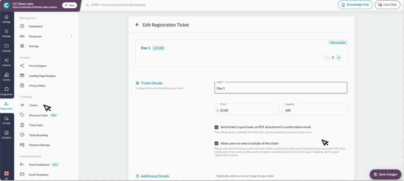Toggle Allow users to select multiple checkbox

click(217, 143)
